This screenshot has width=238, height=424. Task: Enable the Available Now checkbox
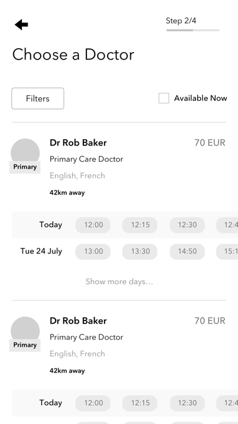point(163,98)
